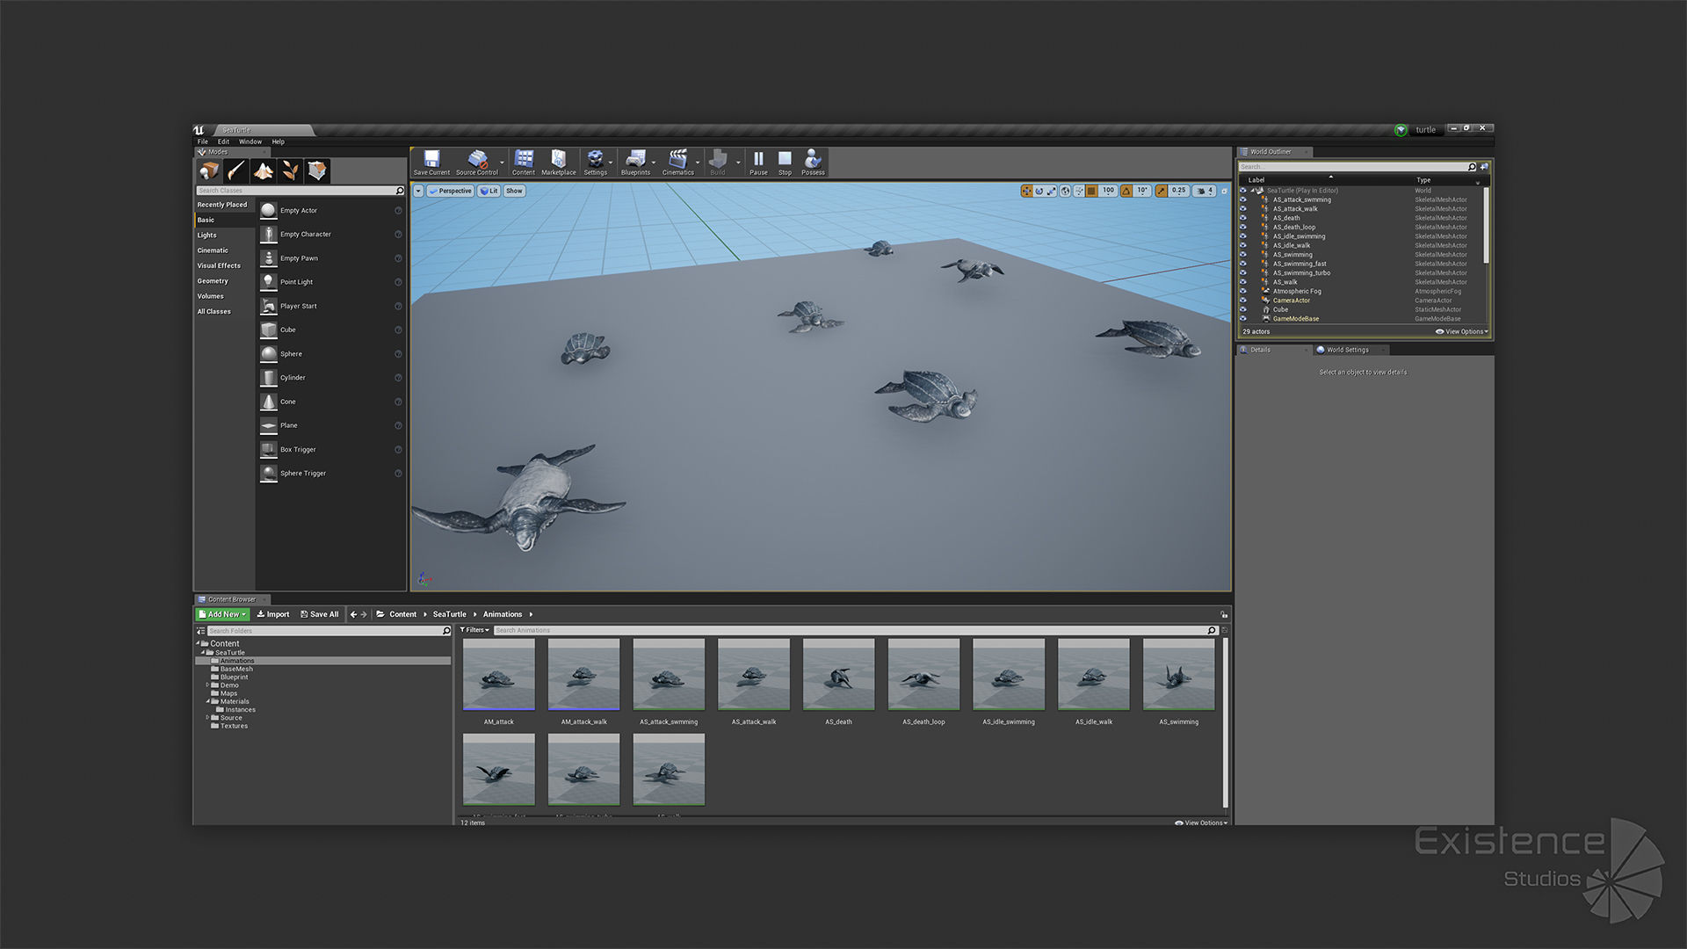1687x949 pixels.
Task: Click the Add New button
Action: coord(222,614)
